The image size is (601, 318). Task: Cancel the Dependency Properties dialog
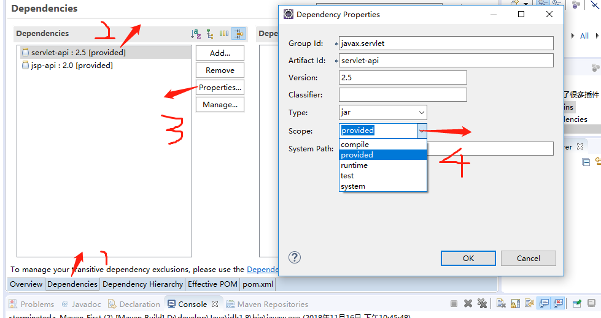pos(528,259)
